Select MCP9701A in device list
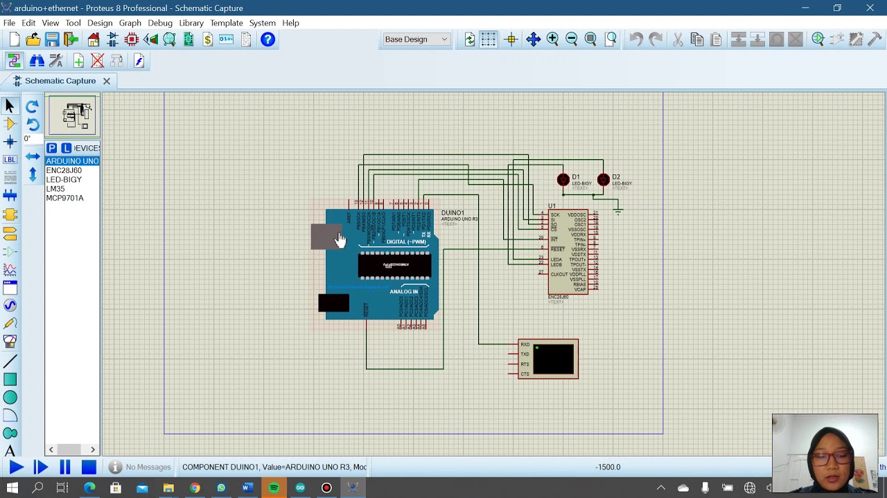 click(72, 198)
